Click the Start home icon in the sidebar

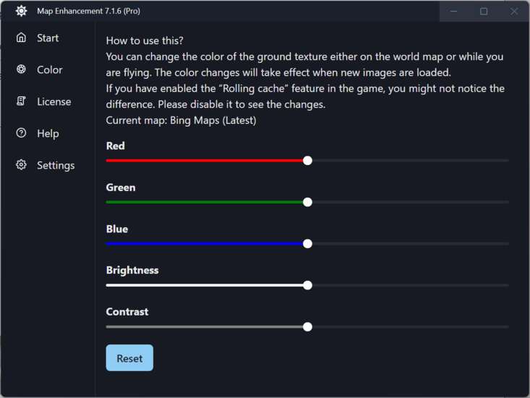21,38
